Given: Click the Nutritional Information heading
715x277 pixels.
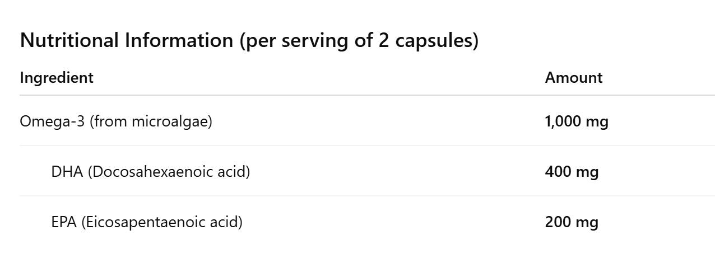Looking at the screenshot, I should click(x=249, y=41).
